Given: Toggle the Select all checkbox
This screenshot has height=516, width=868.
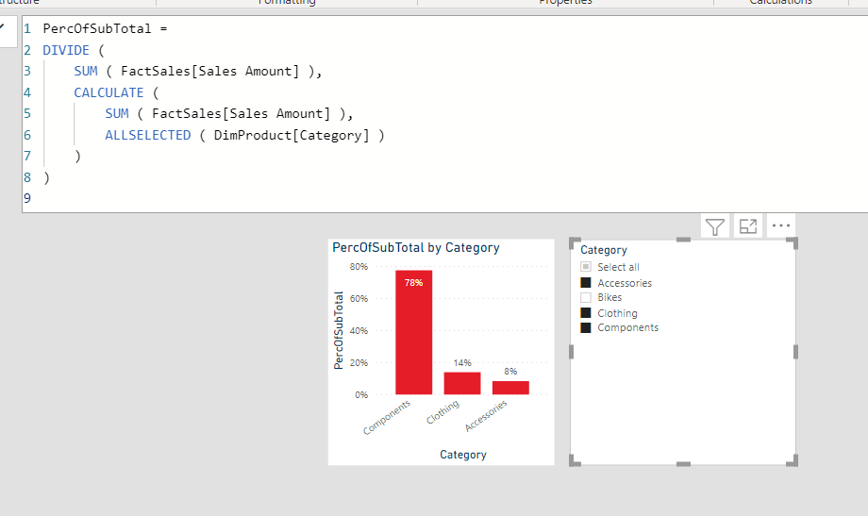Looking at the screenshot, I should click(586, 267).
